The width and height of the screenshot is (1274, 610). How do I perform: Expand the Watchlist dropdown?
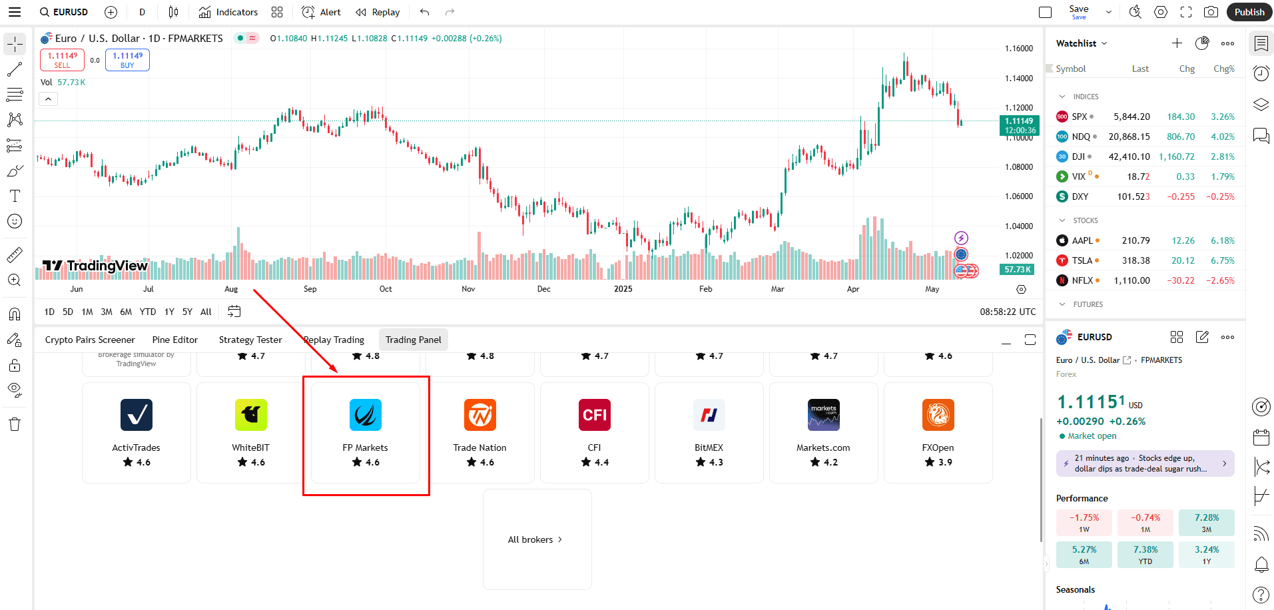click(x=1080, y=43)
